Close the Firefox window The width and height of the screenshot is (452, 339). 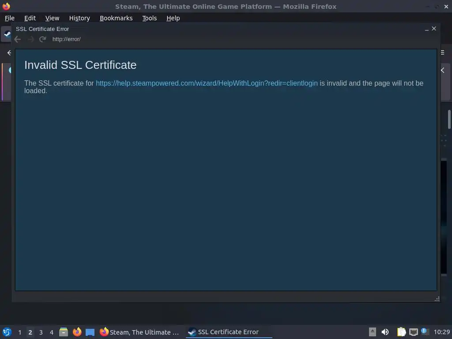[x=446, y=6]
